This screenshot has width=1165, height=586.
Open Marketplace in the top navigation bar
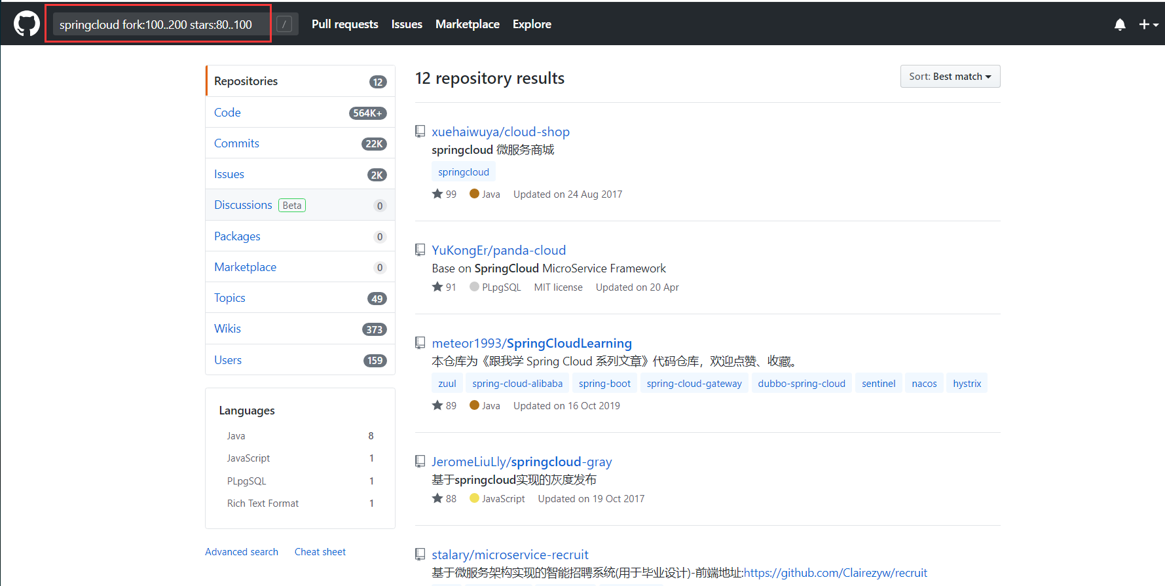coord(467,24)
